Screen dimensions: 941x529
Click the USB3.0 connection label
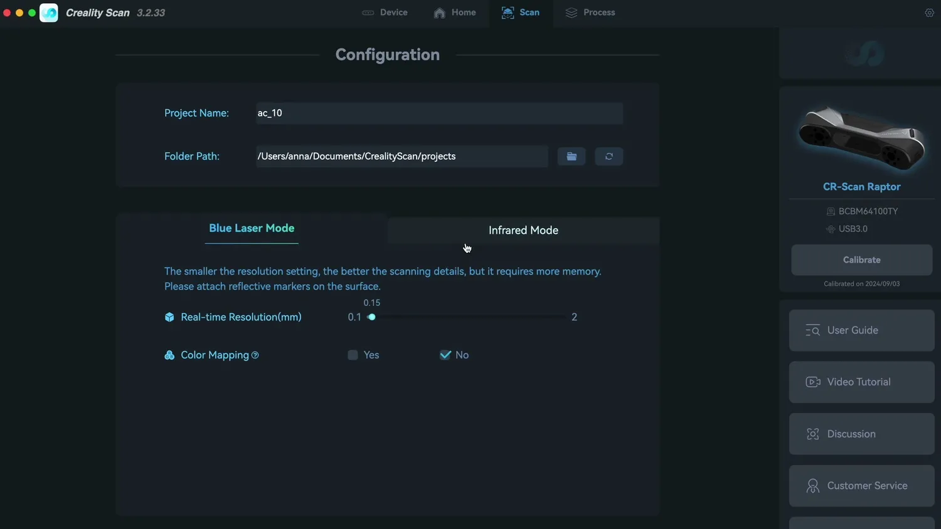tap(853, 229)
